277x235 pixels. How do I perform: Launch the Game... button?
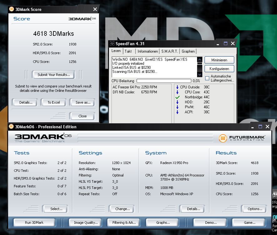point(249,223)
